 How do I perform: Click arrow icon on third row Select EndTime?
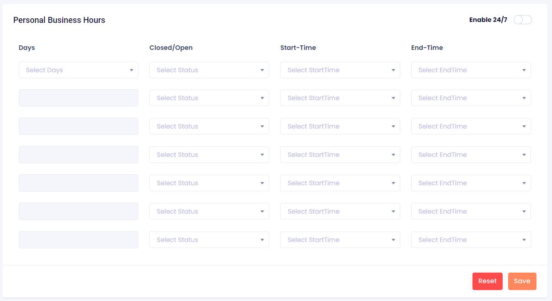[524, 126]
